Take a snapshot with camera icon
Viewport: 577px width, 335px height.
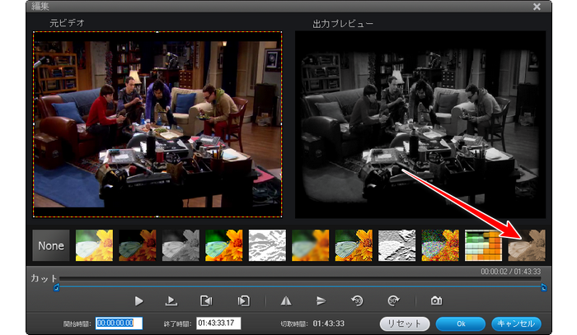[x=436, y=301]
